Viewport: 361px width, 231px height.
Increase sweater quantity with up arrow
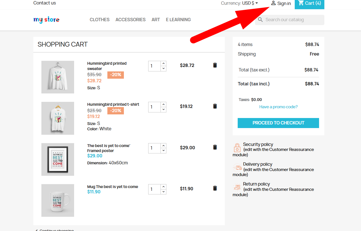click(x=164, y=64)
